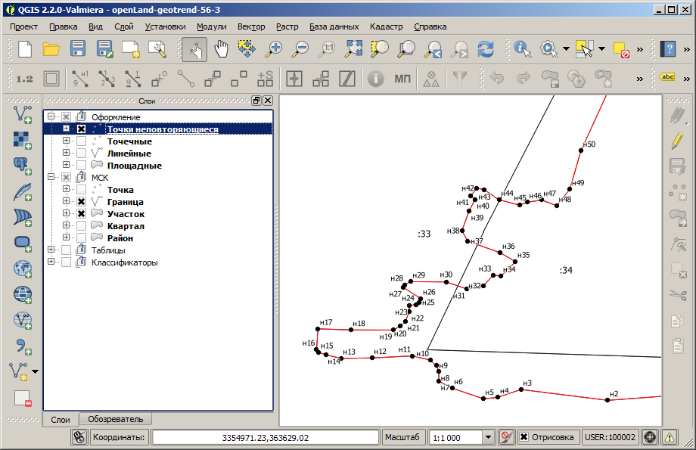Screen dimensions: 696x450
Task: Hide the Участок layer via checkbox
Action: 81,213
